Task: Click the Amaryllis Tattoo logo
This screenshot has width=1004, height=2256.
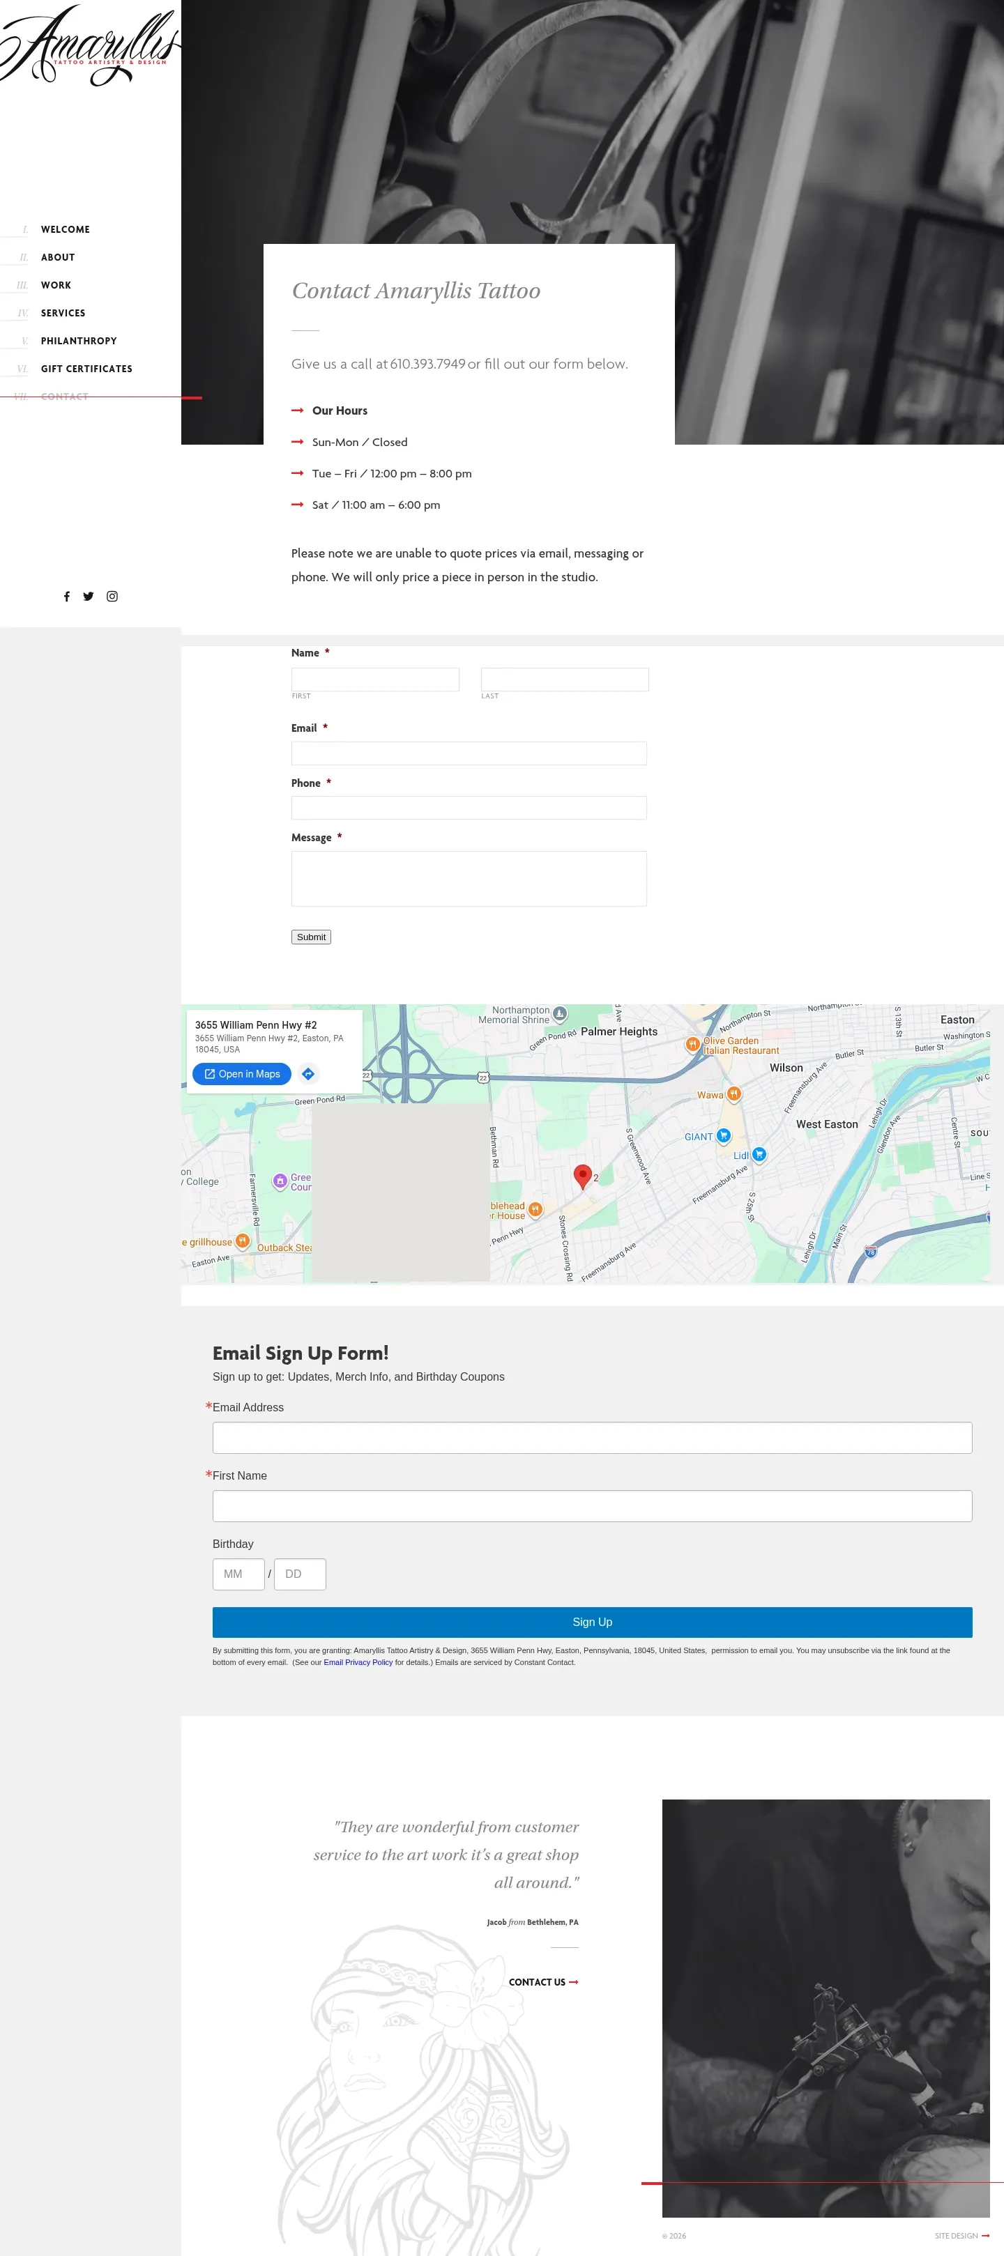Action: pos(90,45)
